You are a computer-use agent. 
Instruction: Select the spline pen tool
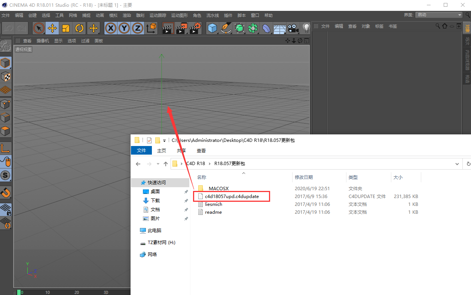[226, 28]
